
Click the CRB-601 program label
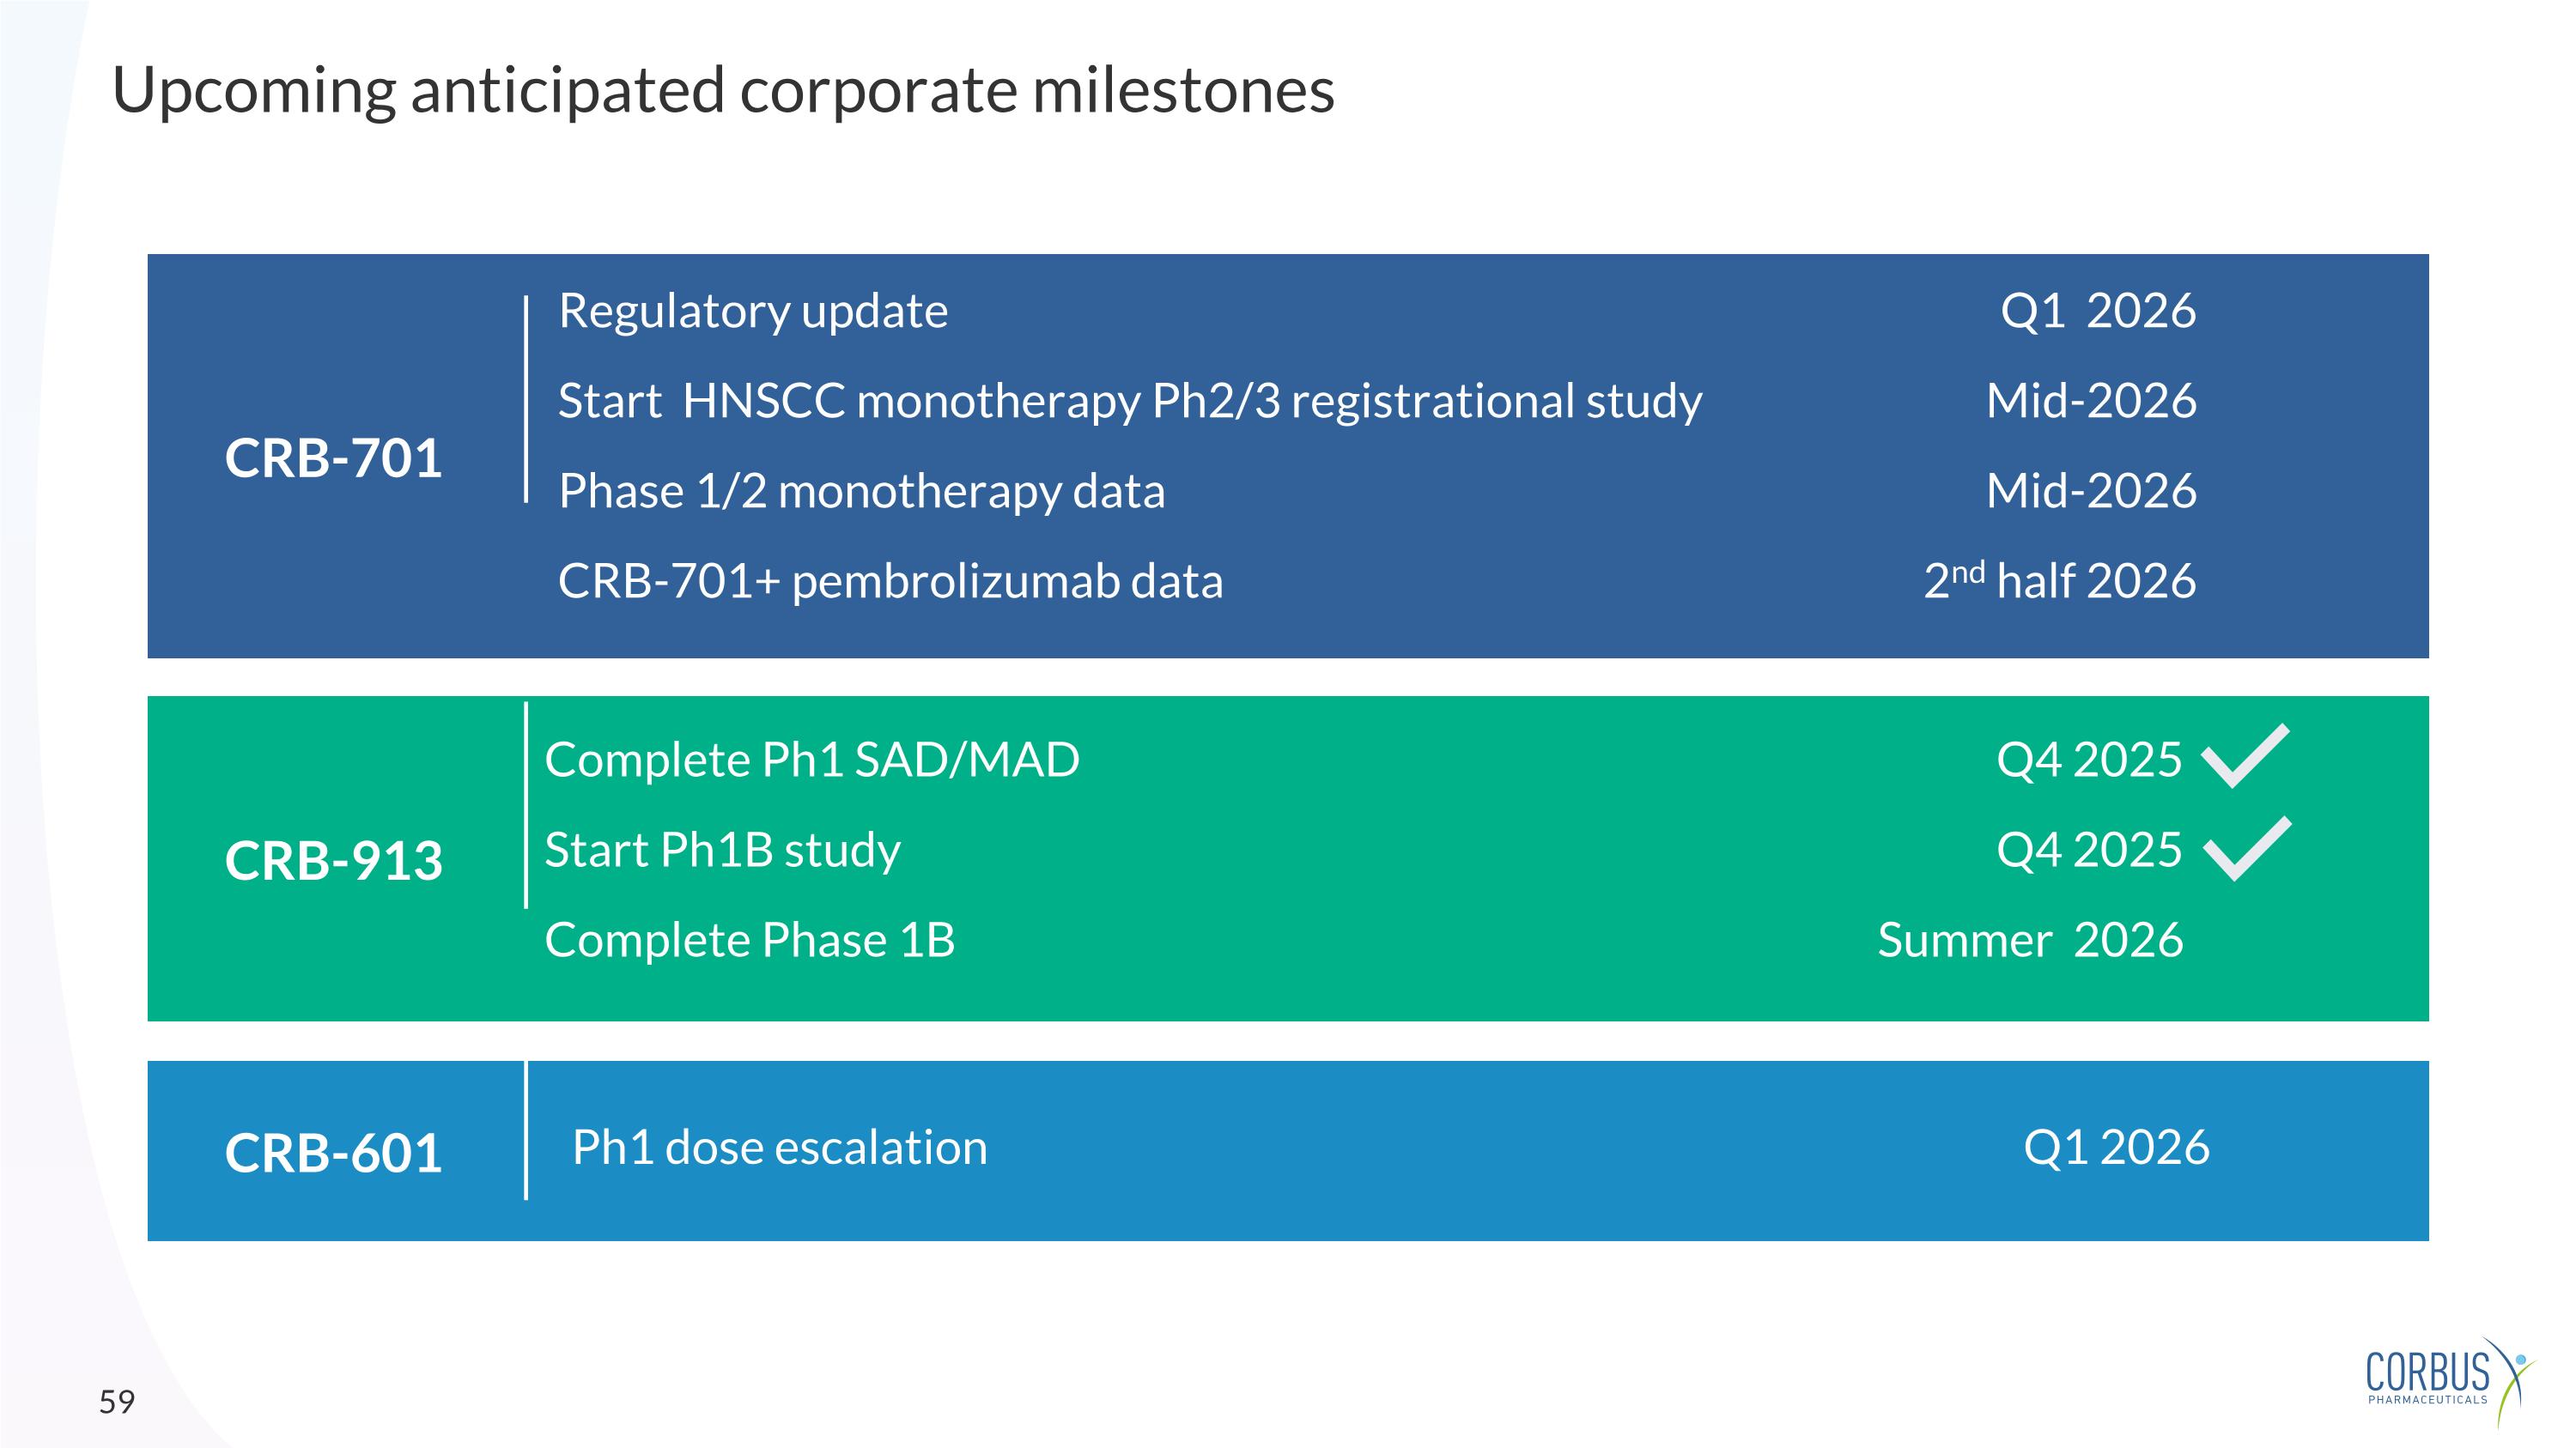click(x=333, y=1152)
